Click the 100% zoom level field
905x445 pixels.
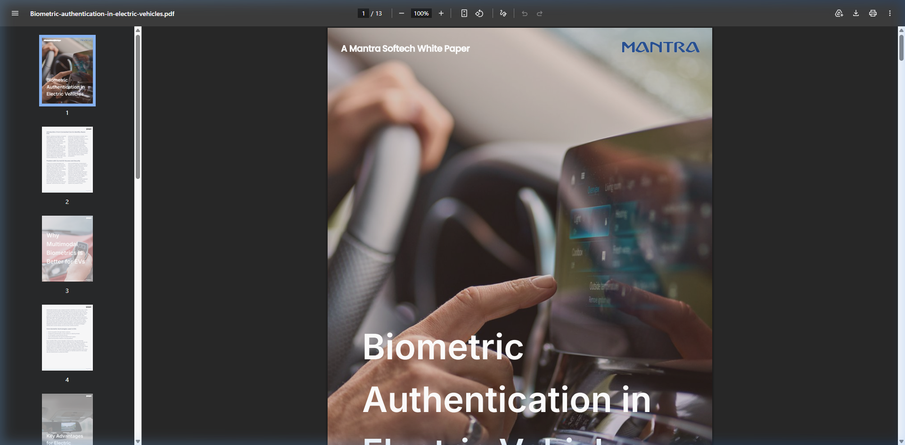click(421, 13)
